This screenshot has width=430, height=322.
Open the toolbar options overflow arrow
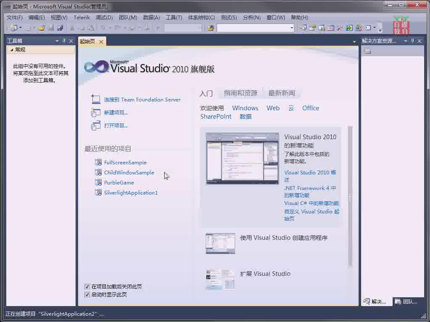(x=380, y=28)
